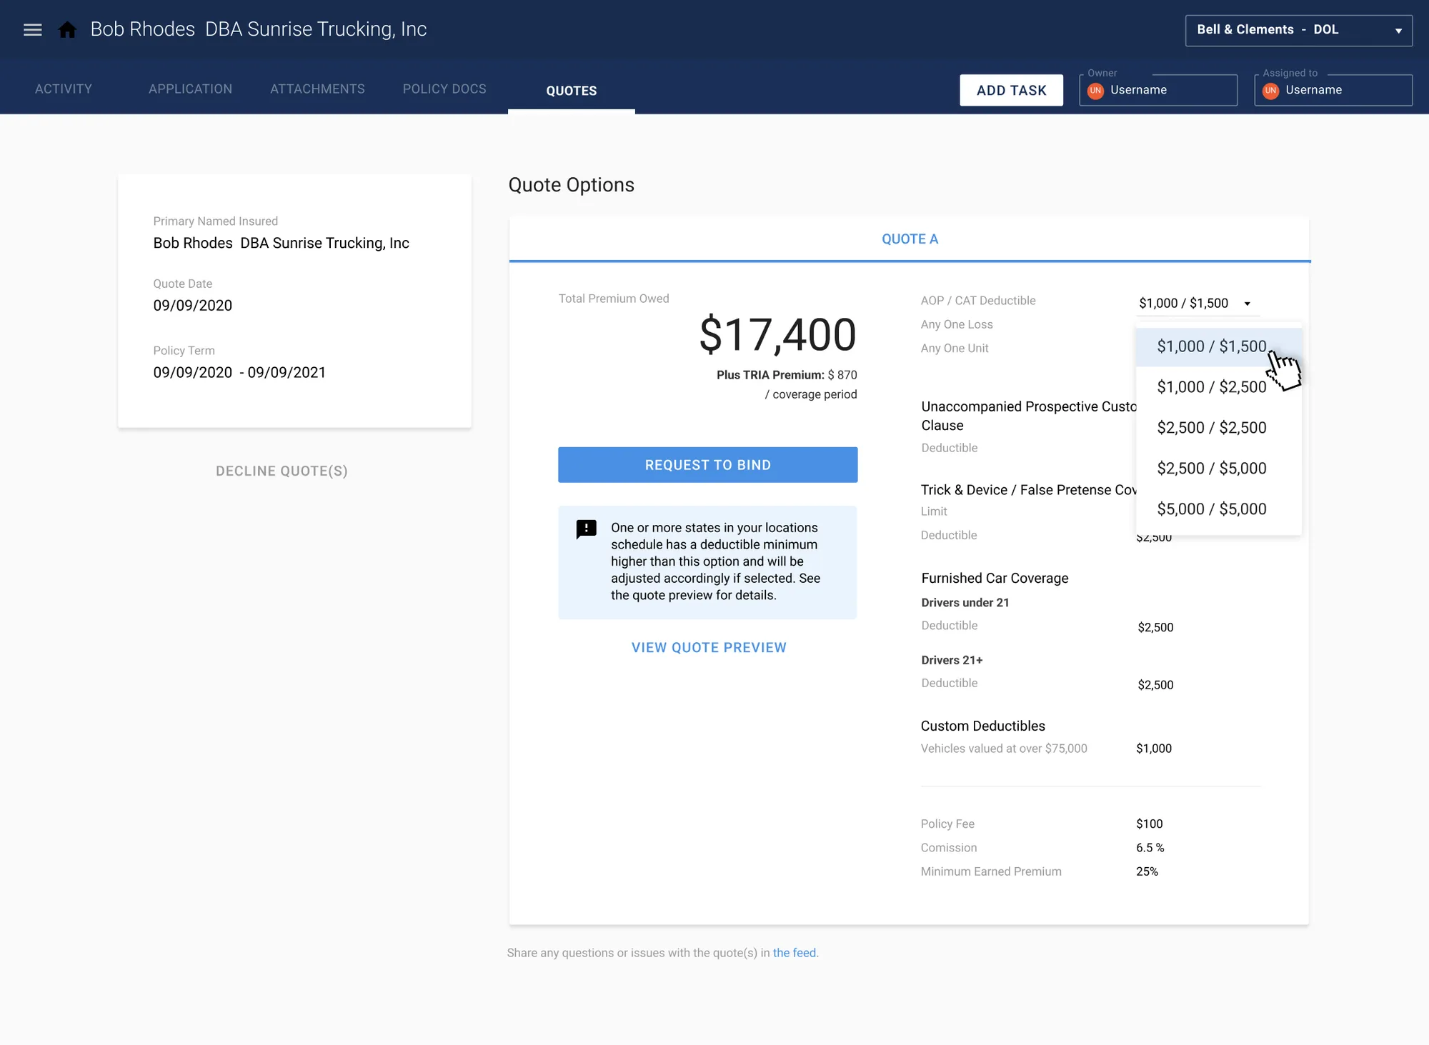Click the Drivers under 21 deductible $2,500
This screenshot has width=1429, height=1045.
tap(1155, 628)
